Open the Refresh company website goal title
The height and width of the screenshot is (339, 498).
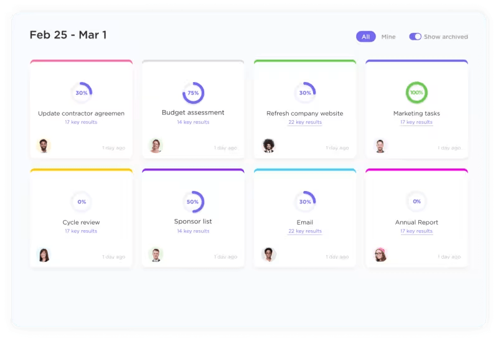(x=305, y=113)
